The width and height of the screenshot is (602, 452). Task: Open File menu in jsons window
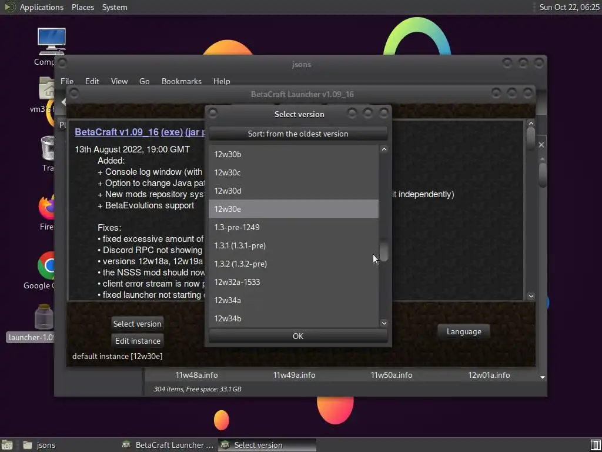coord(67,81)
